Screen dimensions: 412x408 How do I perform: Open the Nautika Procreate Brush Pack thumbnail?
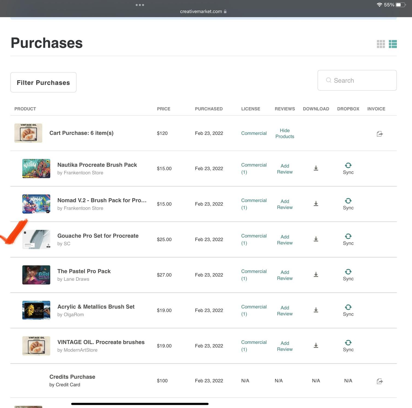[36, 168]
